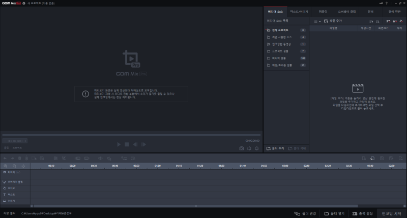The height and width of the screenshot is (218, 407).
Task: Open 출력 설정 output settings
Action: (363, 213)
